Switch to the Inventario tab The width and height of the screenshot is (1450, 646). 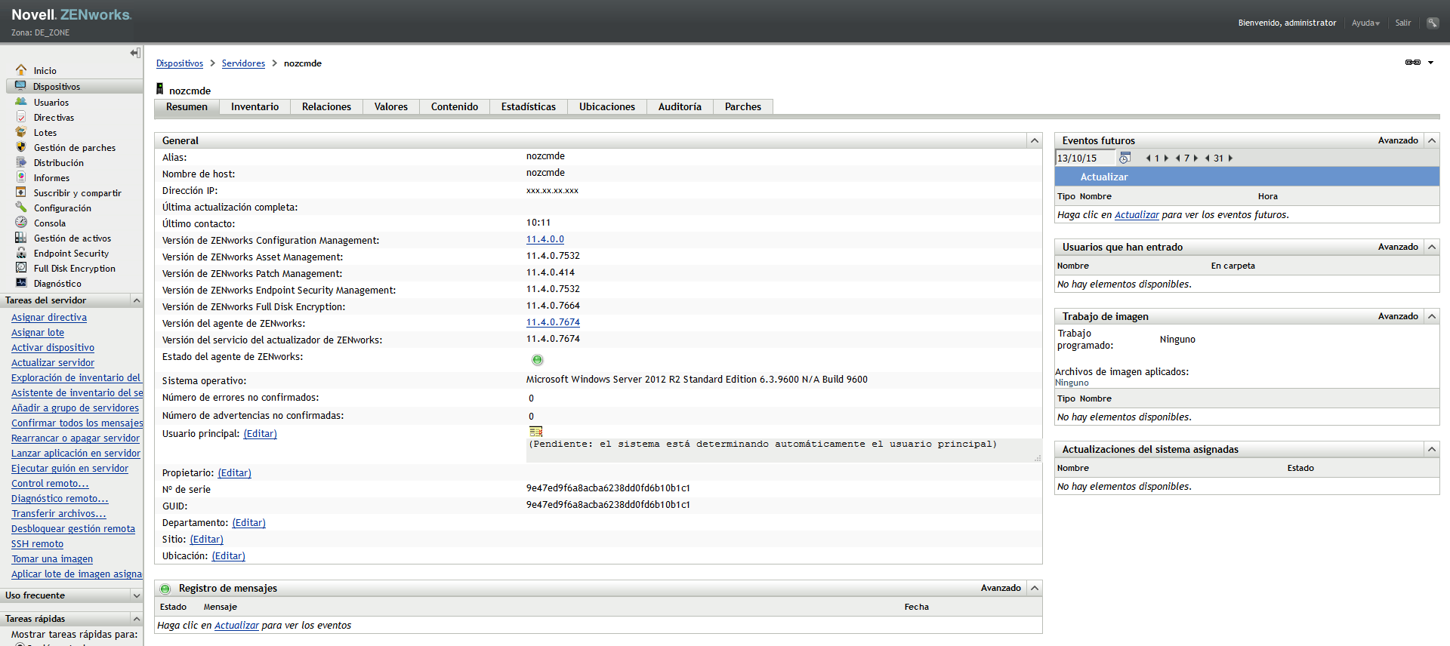tap(255, 107)
